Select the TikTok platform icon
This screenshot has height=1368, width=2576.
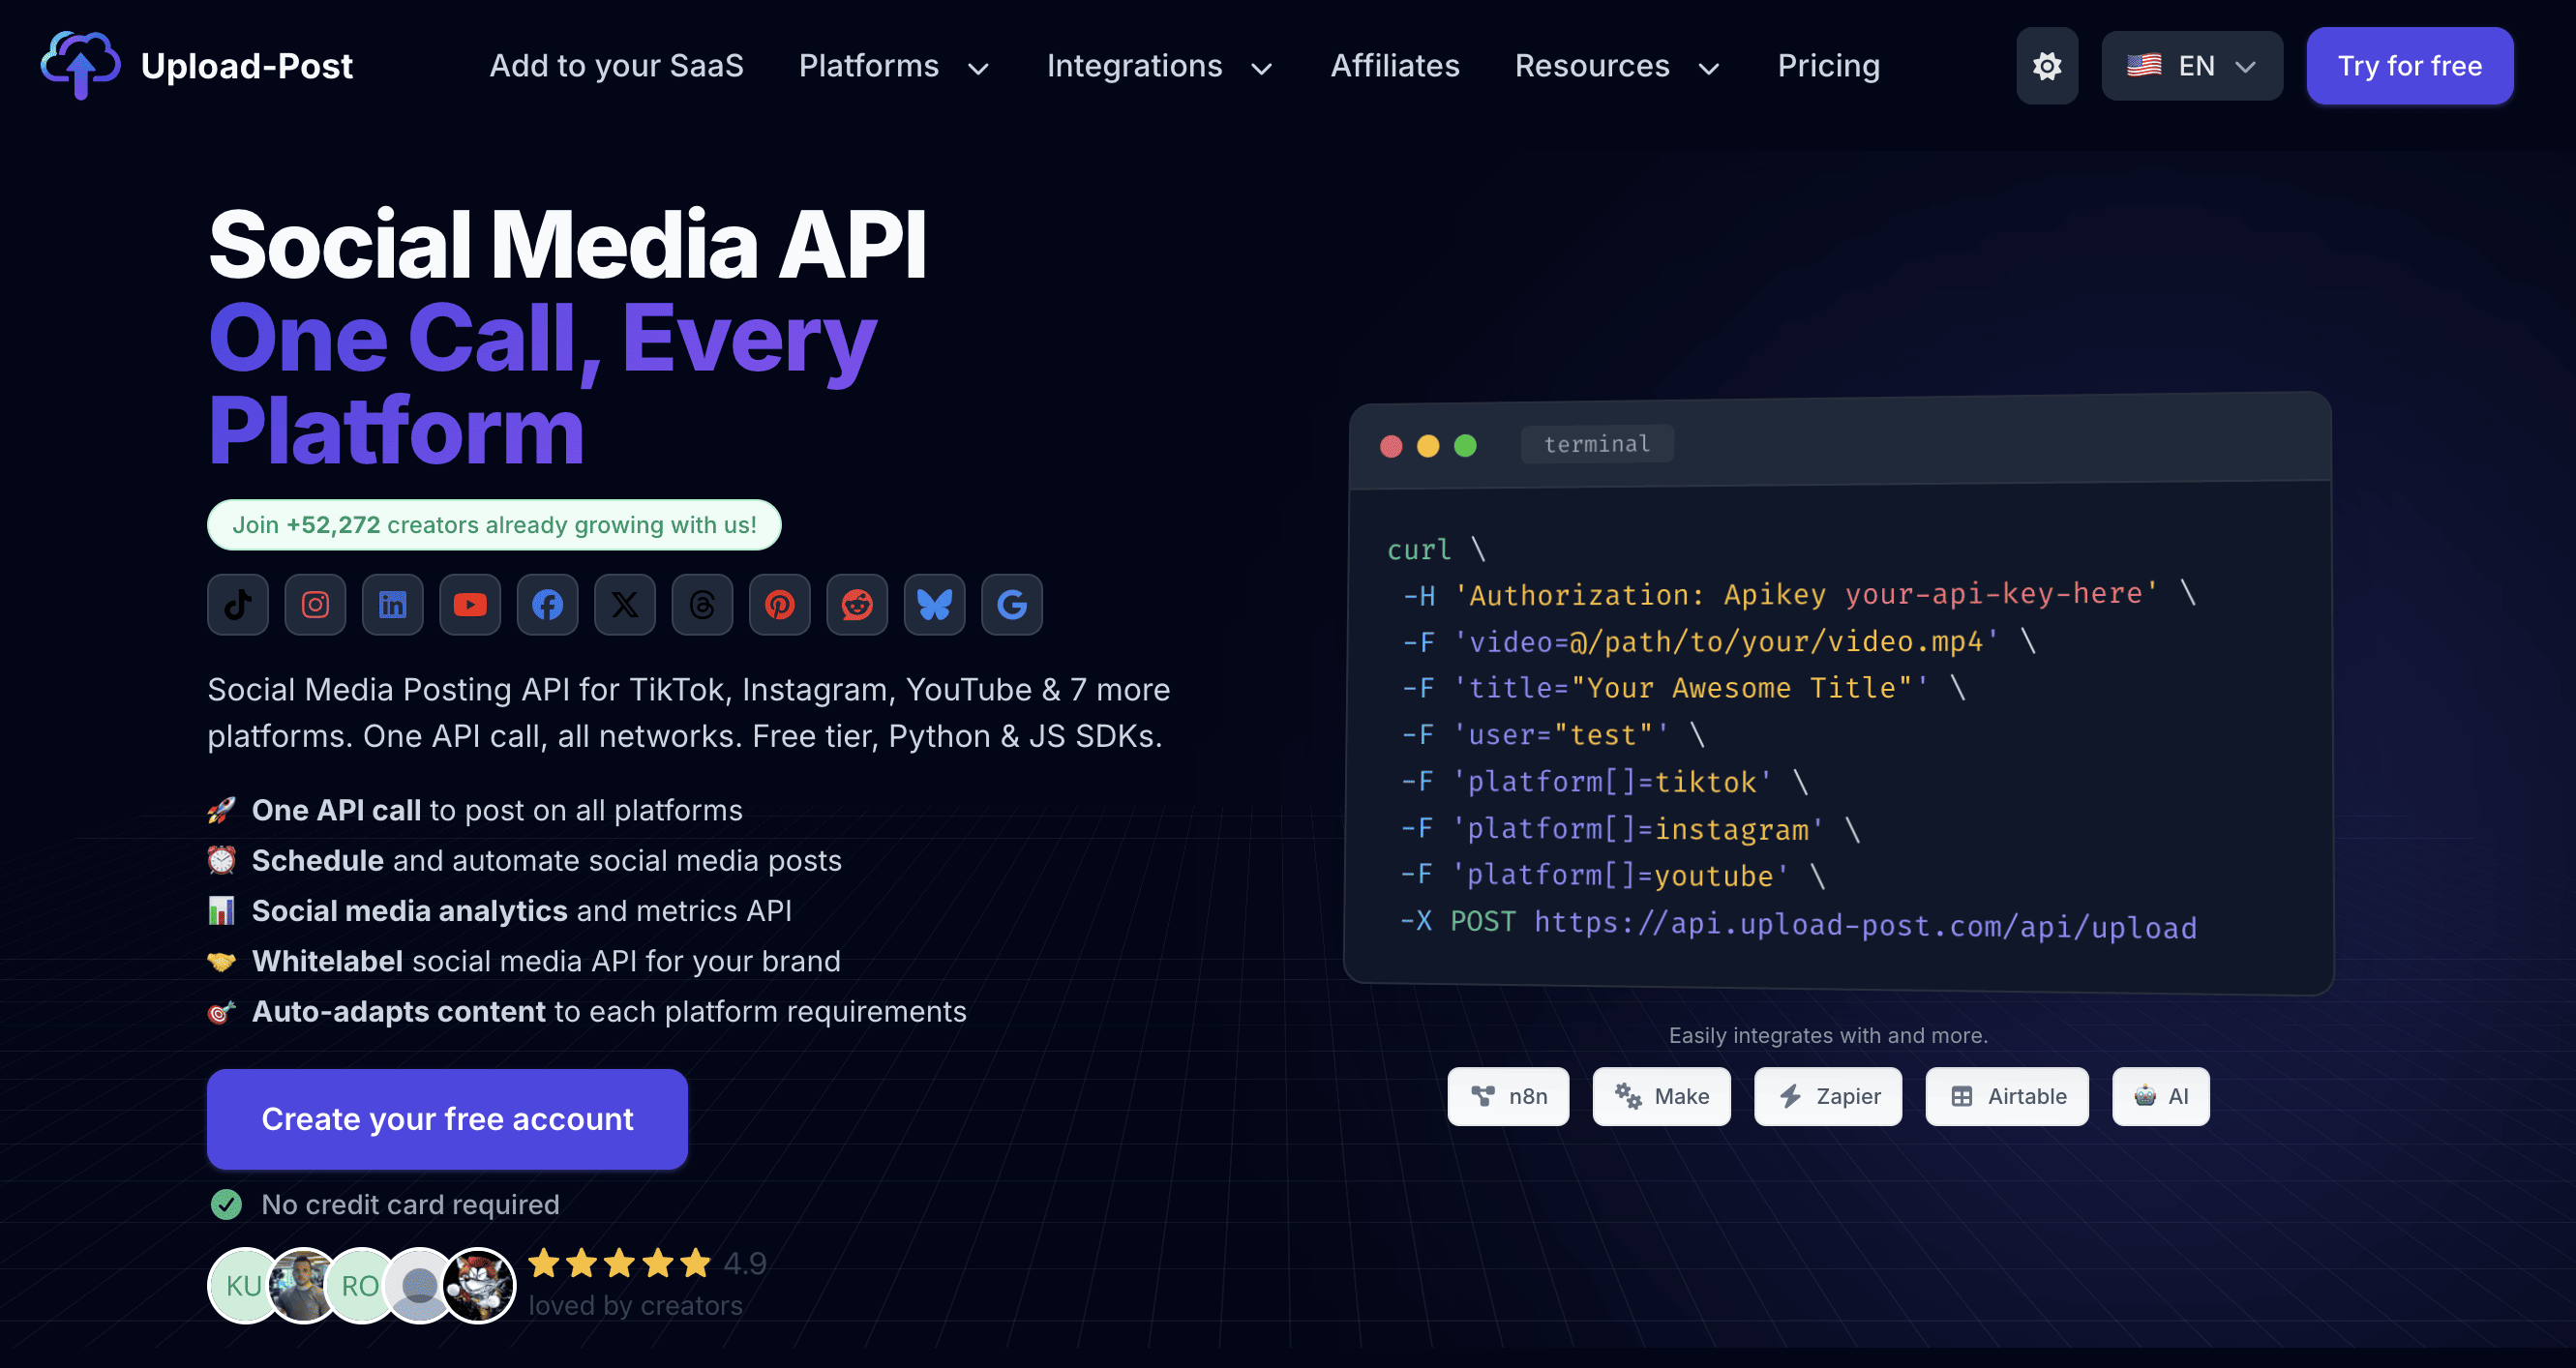pyautogui.click(x=238, y=605)
